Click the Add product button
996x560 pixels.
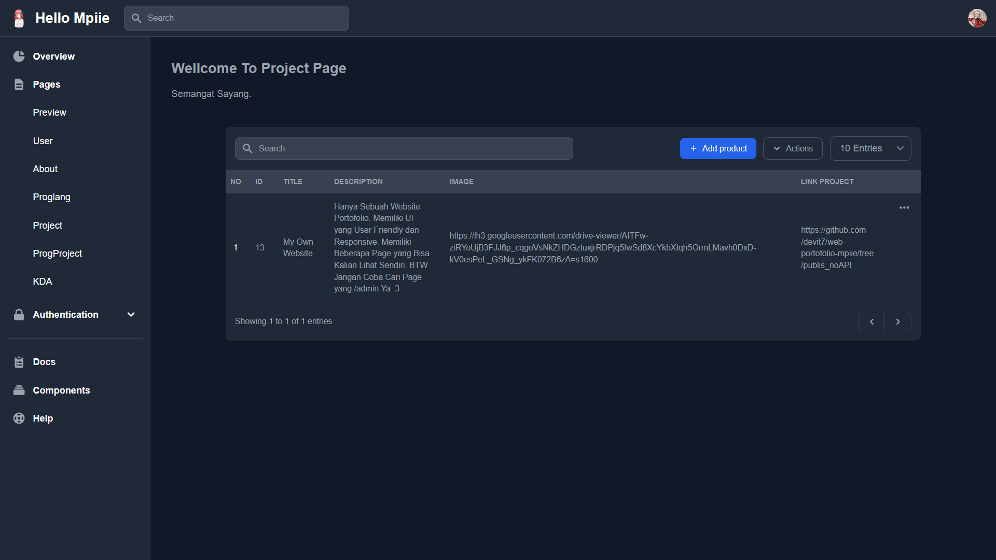coord(718,148)
